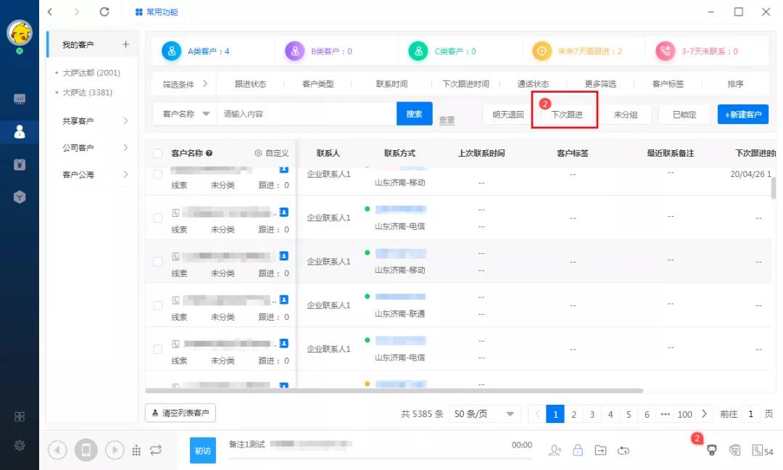Click the phone dial button in dialer
This screenshot has height=470, width=783.
pos(86,450)
